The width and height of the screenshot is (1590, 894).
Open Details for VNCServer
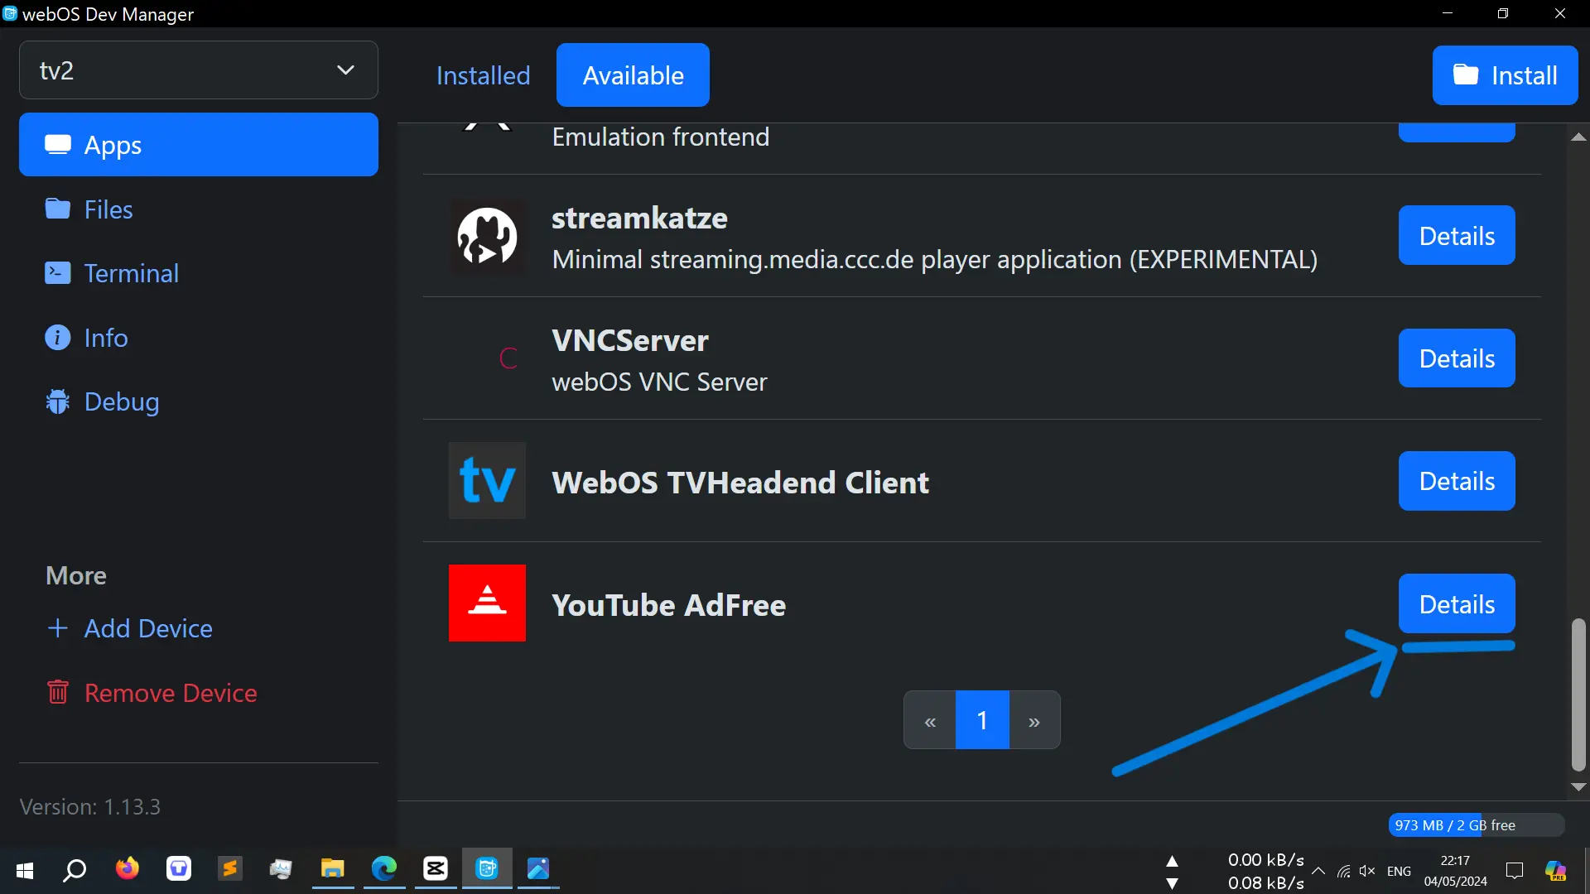click(x=1457, y=358)
